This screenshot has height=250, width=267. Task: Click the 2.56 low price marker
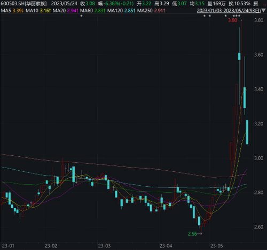[192, 234]
